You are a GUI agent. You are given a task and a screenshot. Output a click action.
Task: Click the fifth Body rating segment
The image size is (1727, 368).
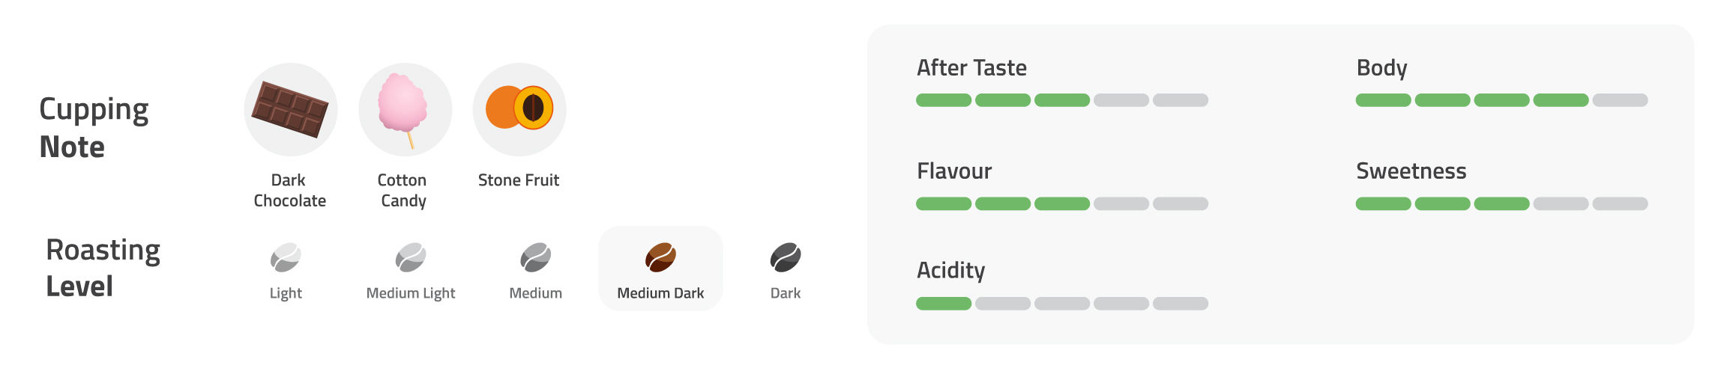click(1620, 100)
